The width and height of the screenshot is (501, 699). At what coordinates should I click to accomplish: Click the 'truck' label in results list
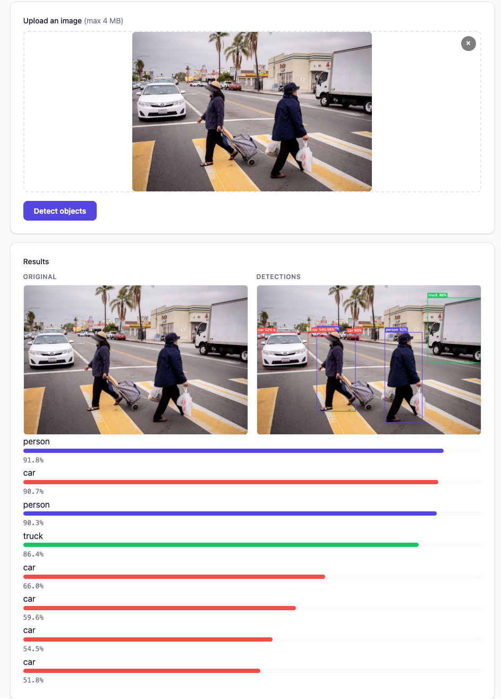[33, 536]
